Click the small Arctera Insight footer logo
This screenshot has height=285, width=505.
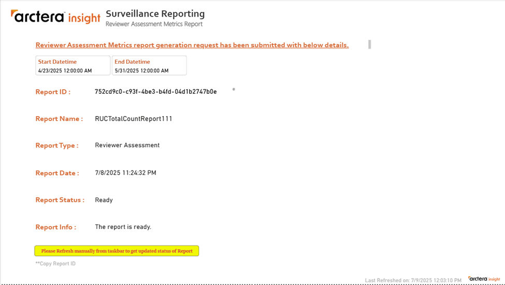484,279
